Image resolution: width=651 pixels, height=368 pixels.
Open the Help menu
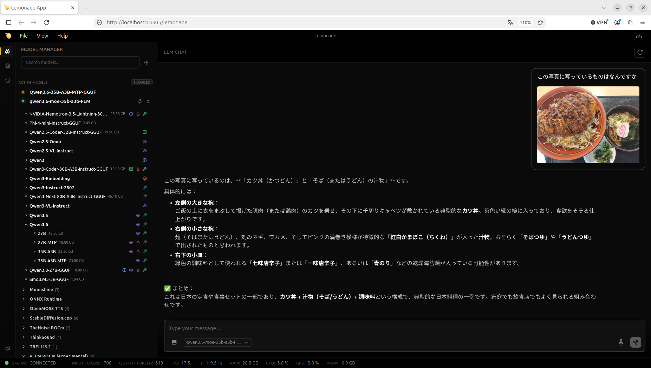[63, 36]
